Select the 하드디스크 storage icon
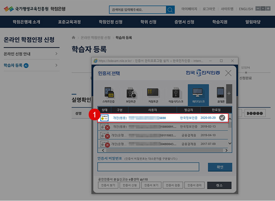This screenshot has width=275, height=201. coord(198,94)
